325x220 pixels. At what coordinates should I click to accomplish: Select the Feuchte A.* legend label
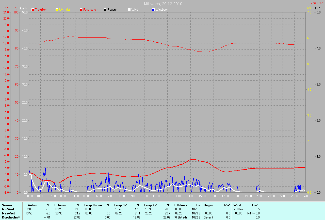tap(90, 10)
